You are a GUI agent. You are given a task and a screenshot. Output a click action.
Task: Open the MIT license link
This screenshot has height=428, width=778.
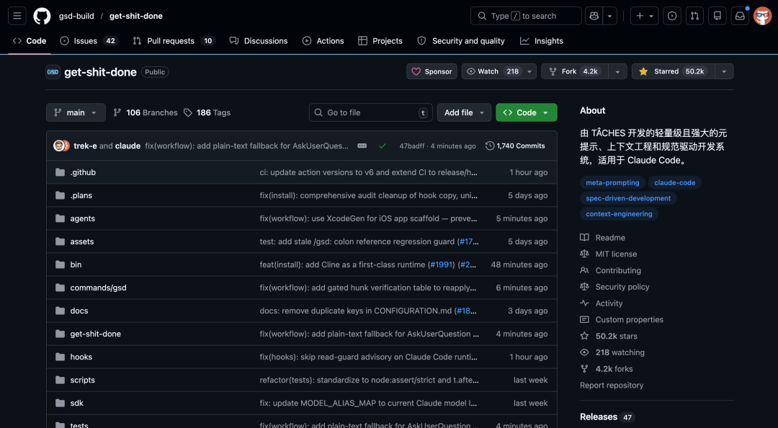[x=616, y=254]
